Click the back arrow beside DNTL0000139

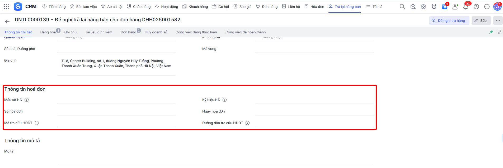click(7, 22)
